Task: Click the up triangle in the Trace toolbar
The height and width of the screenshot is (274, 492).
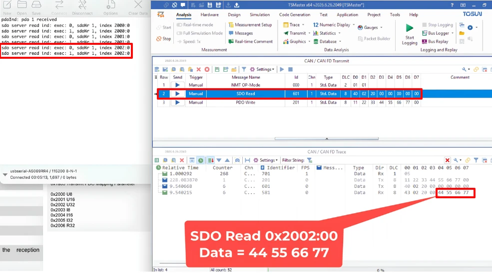Action: click(x=227, y=160)
